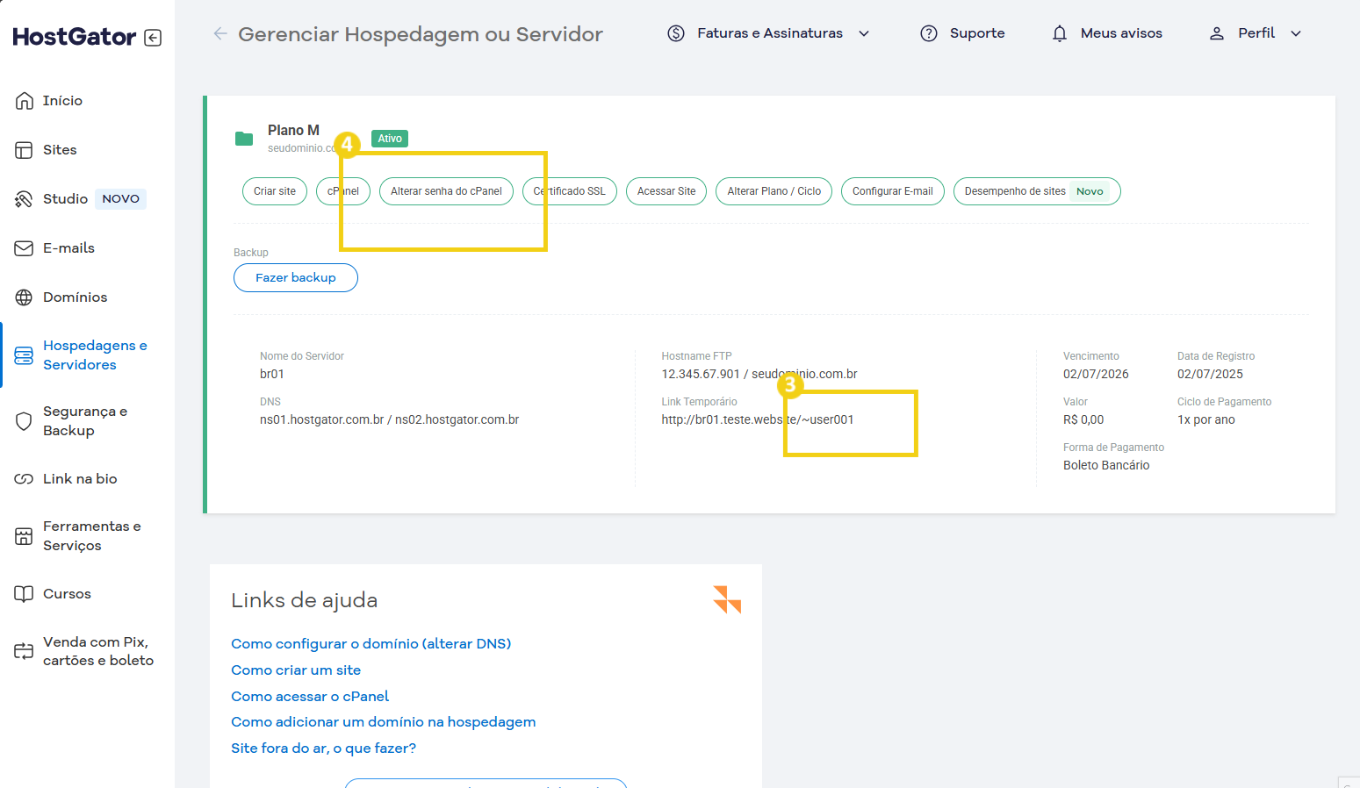Open cPanel via the cPanel button

pyautogui.click(x=343, y=191)
